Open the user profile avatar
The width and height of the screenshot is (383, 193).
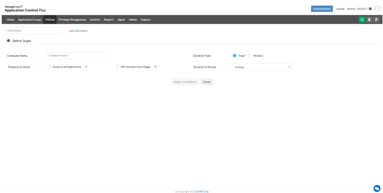pos(377,9)
